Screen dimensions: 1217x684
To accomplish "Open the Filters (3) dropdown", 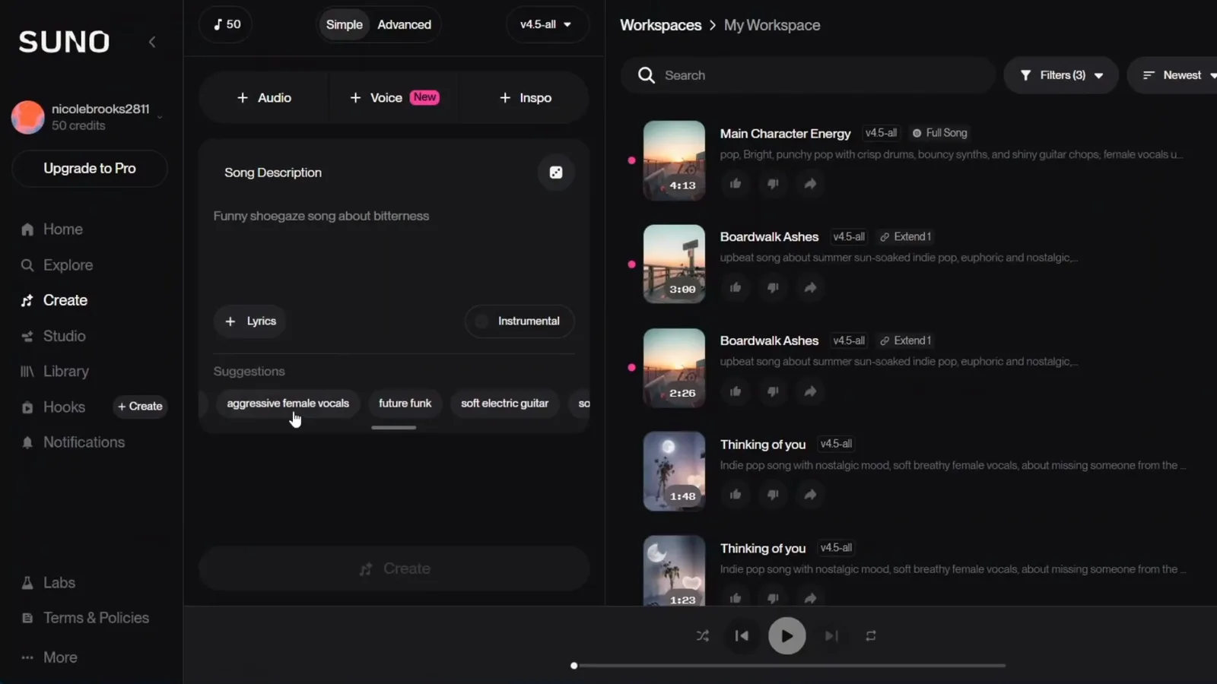I will coord(1061,75).
